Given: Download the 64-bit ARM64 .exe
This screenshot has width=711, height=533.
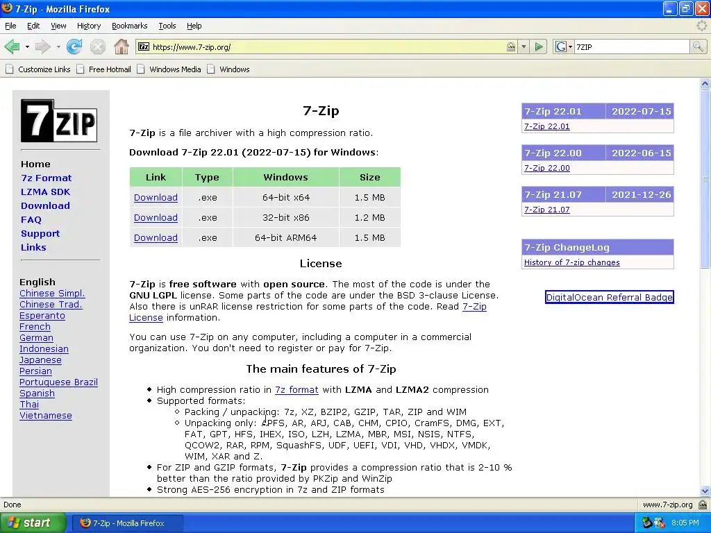Looking at the screenshot, I should coord(156,237).
